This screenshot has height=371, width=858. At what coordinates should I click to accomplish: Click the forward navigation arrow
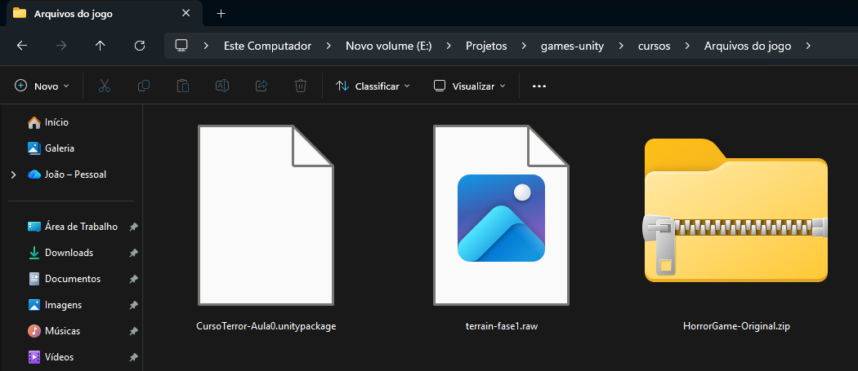click(x=61, y=46)
